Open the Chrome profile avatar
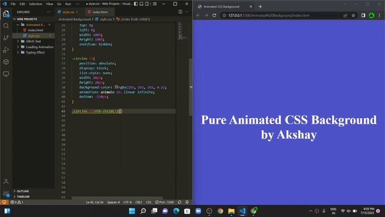The image size is (385, 217). tap(372, 15)
